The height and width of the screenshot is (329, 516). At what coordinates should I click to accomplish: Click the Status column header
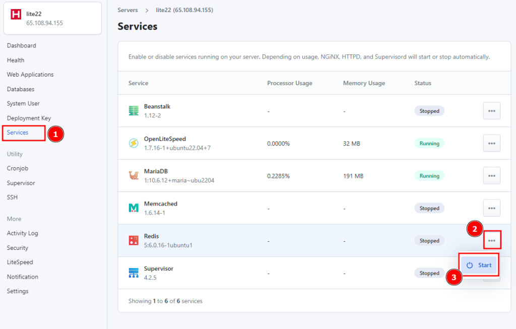(x=423, y=83)
